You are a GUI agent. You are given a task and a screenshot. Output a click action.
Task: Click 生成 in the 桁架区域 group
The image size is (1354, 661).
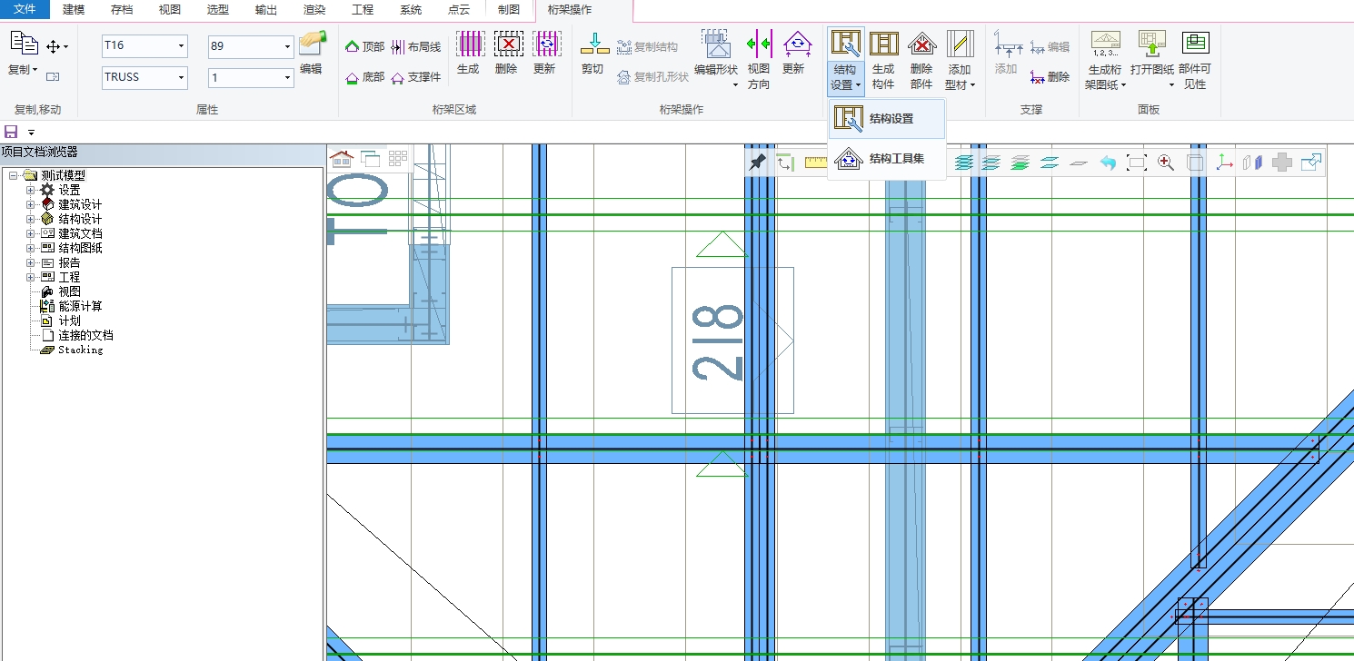pyautogui.click(x=469, y=53)
